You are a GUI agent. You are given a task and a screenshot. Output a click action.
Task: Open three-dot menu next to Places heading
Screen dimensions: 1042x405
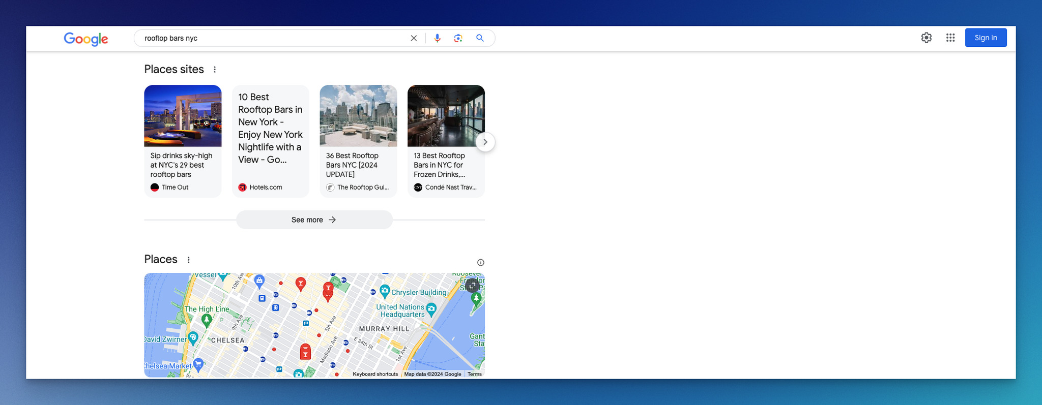pos(189,260)
